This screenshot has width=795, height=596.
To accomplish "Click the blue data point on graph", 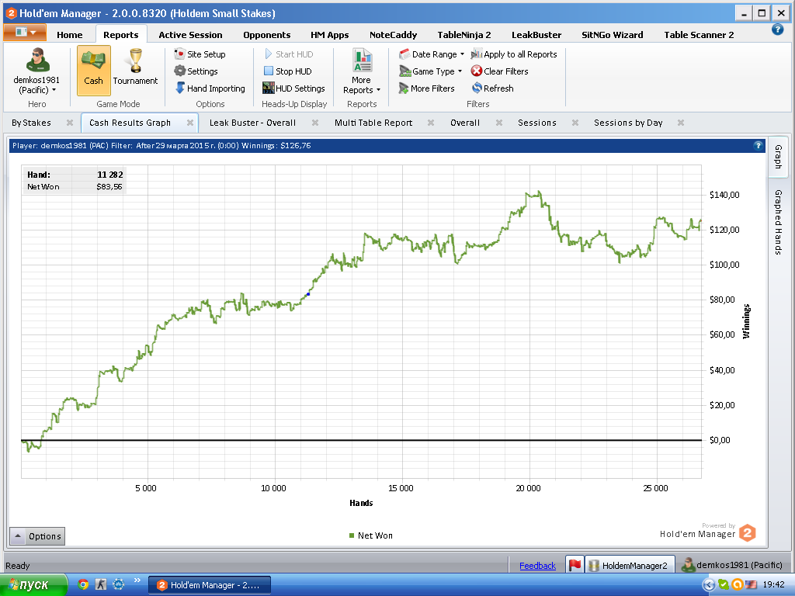I will (x=308, y=294).
